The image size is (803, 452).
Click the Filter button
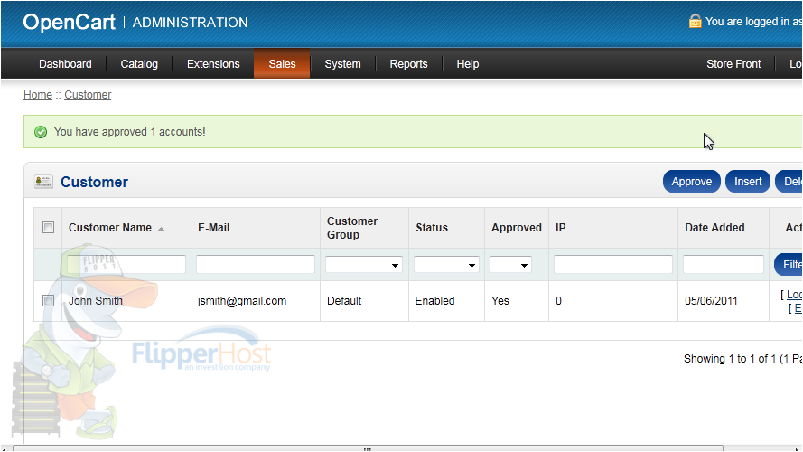tap(789, 265)
